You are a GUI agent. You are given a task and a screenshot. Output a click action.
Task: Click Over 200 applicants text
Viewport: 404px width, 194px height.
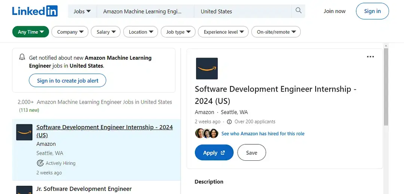pyautogui.click(x=255, y=122)
